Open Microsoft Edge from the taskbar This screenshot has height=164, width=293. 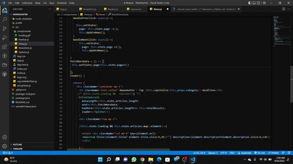(x=159, y=159)
